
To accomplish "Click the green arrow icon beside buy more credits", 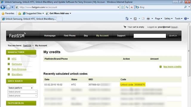I will point(161,67).
